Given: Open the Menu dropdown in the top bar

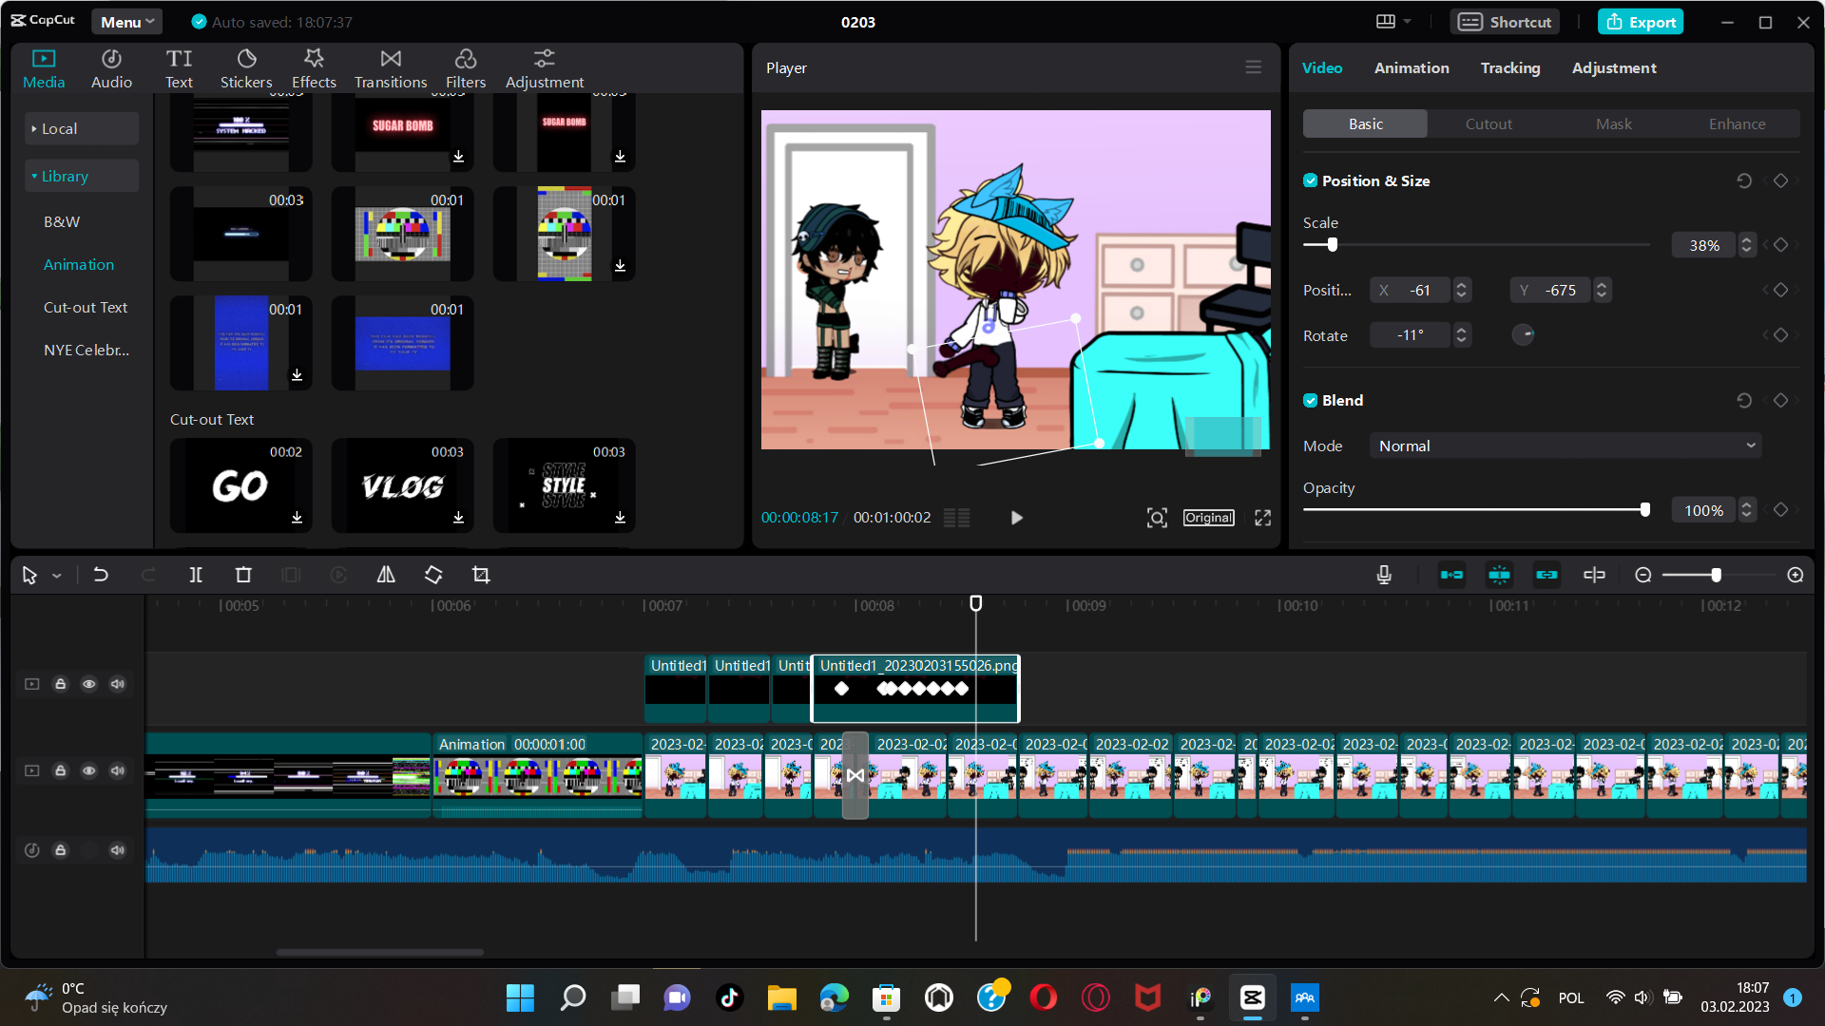Looking at the screenshot, I should click(x=126, y=21).
